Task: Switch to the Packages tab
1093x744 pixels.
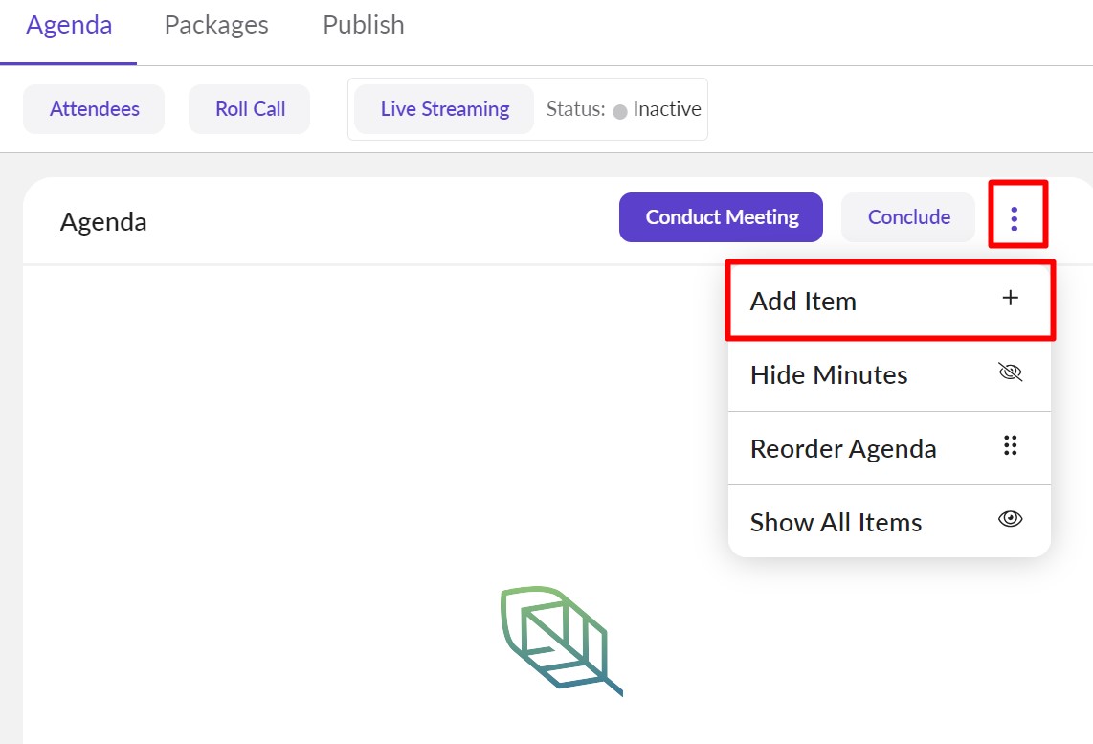Action: pos(216,25)
